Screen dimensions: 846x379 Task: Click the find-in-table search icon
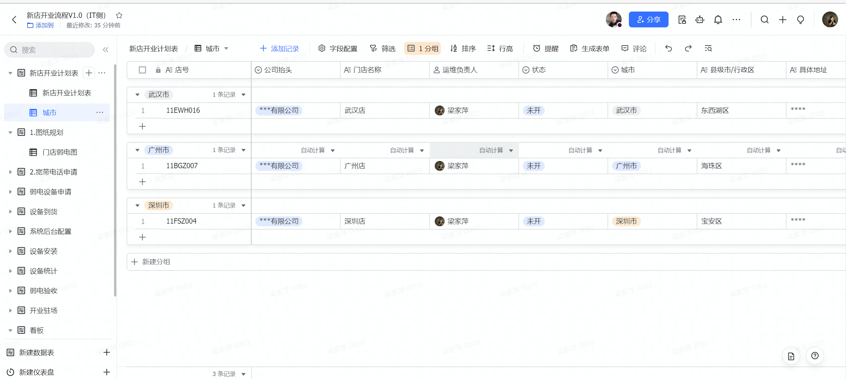point(708,48)
